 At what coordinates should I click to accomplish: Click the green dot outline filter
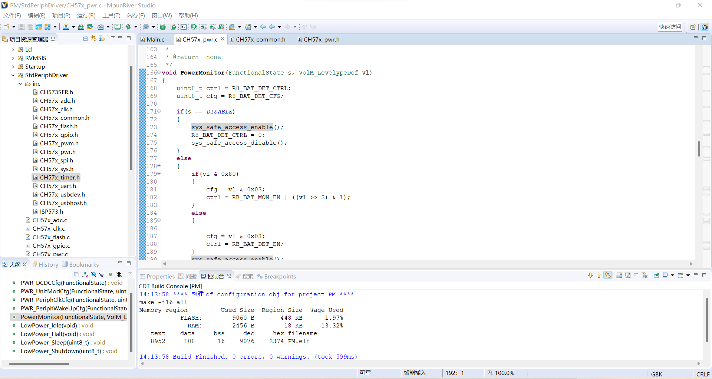click(x=111, y=274)
